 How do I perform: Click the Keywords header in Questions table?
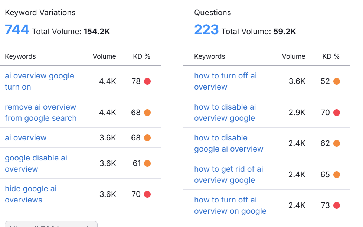[210, 56]
